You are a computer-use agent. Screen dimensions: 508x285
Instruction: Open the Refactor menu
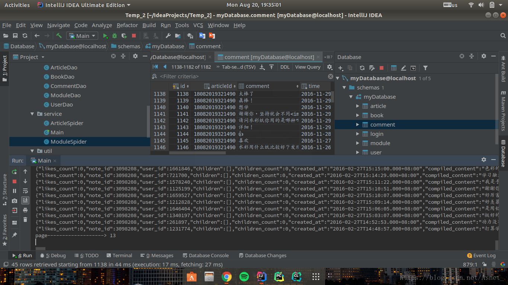coord(127,25)
